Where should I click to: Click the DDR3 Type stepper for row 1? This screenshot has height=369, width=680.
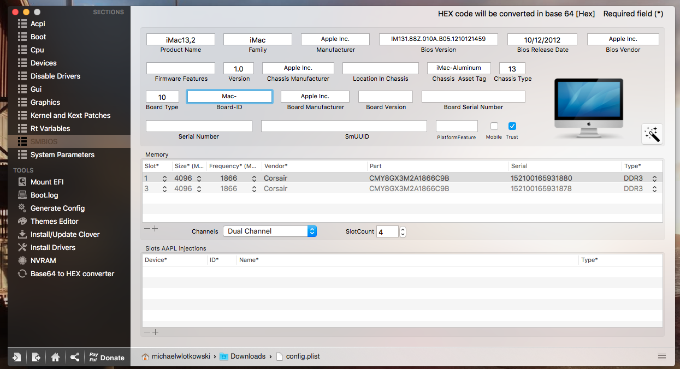(655, 178)
